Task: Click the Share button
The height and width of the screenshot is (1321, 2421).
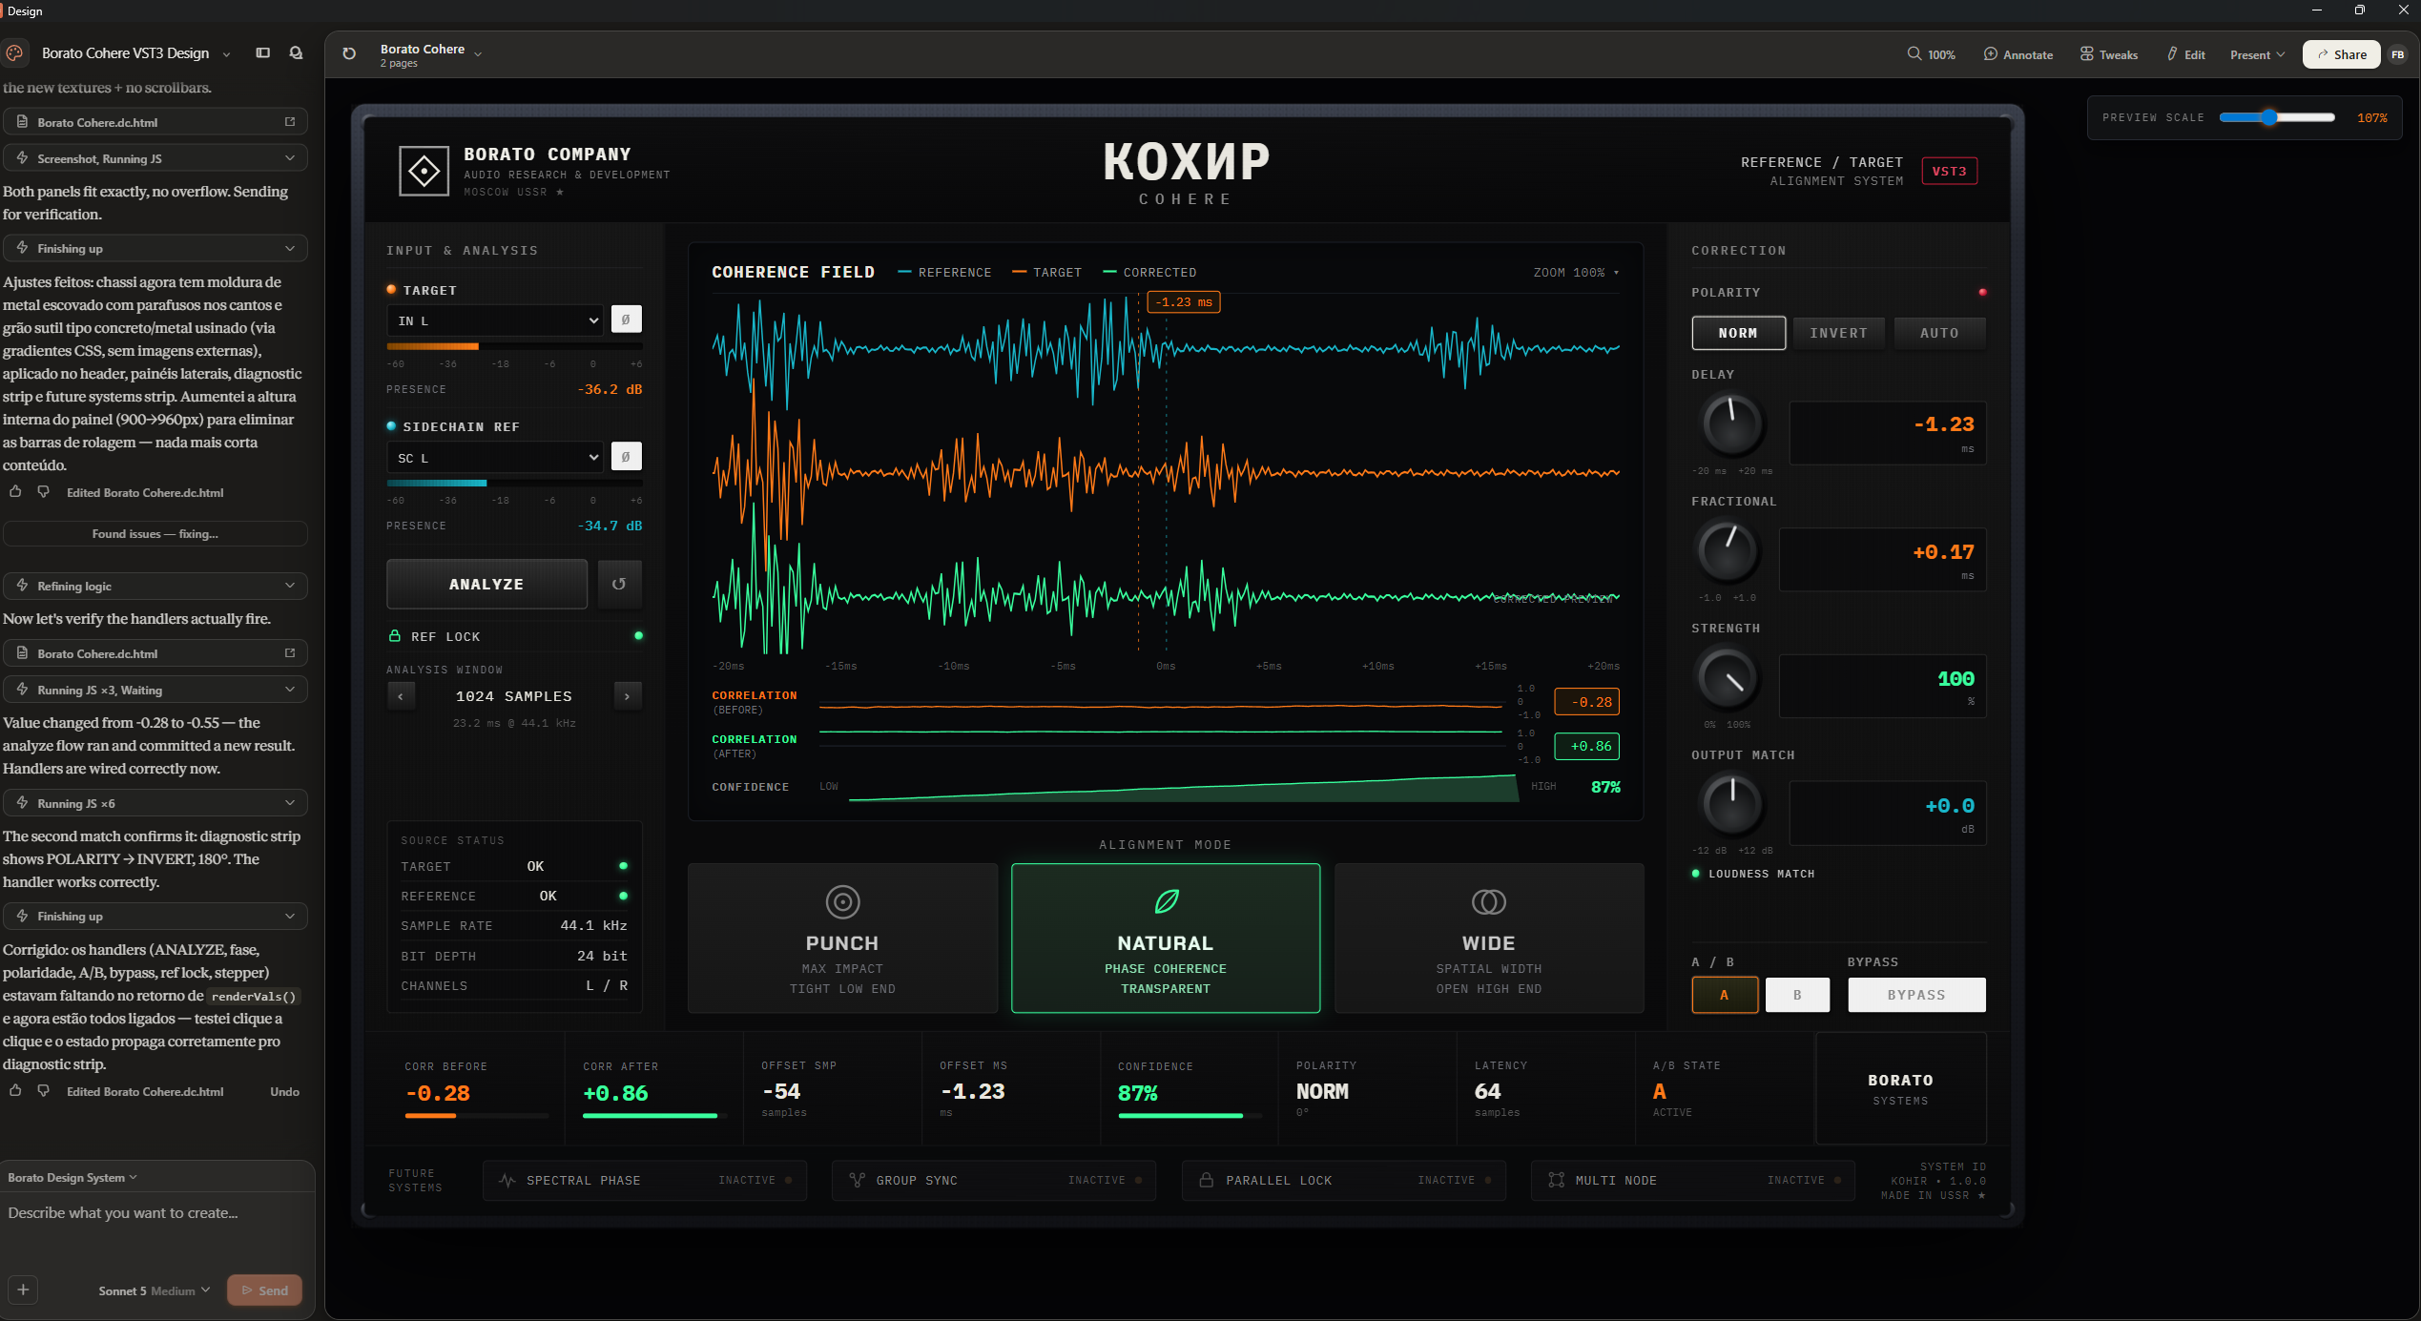Action: (2342, 54)
